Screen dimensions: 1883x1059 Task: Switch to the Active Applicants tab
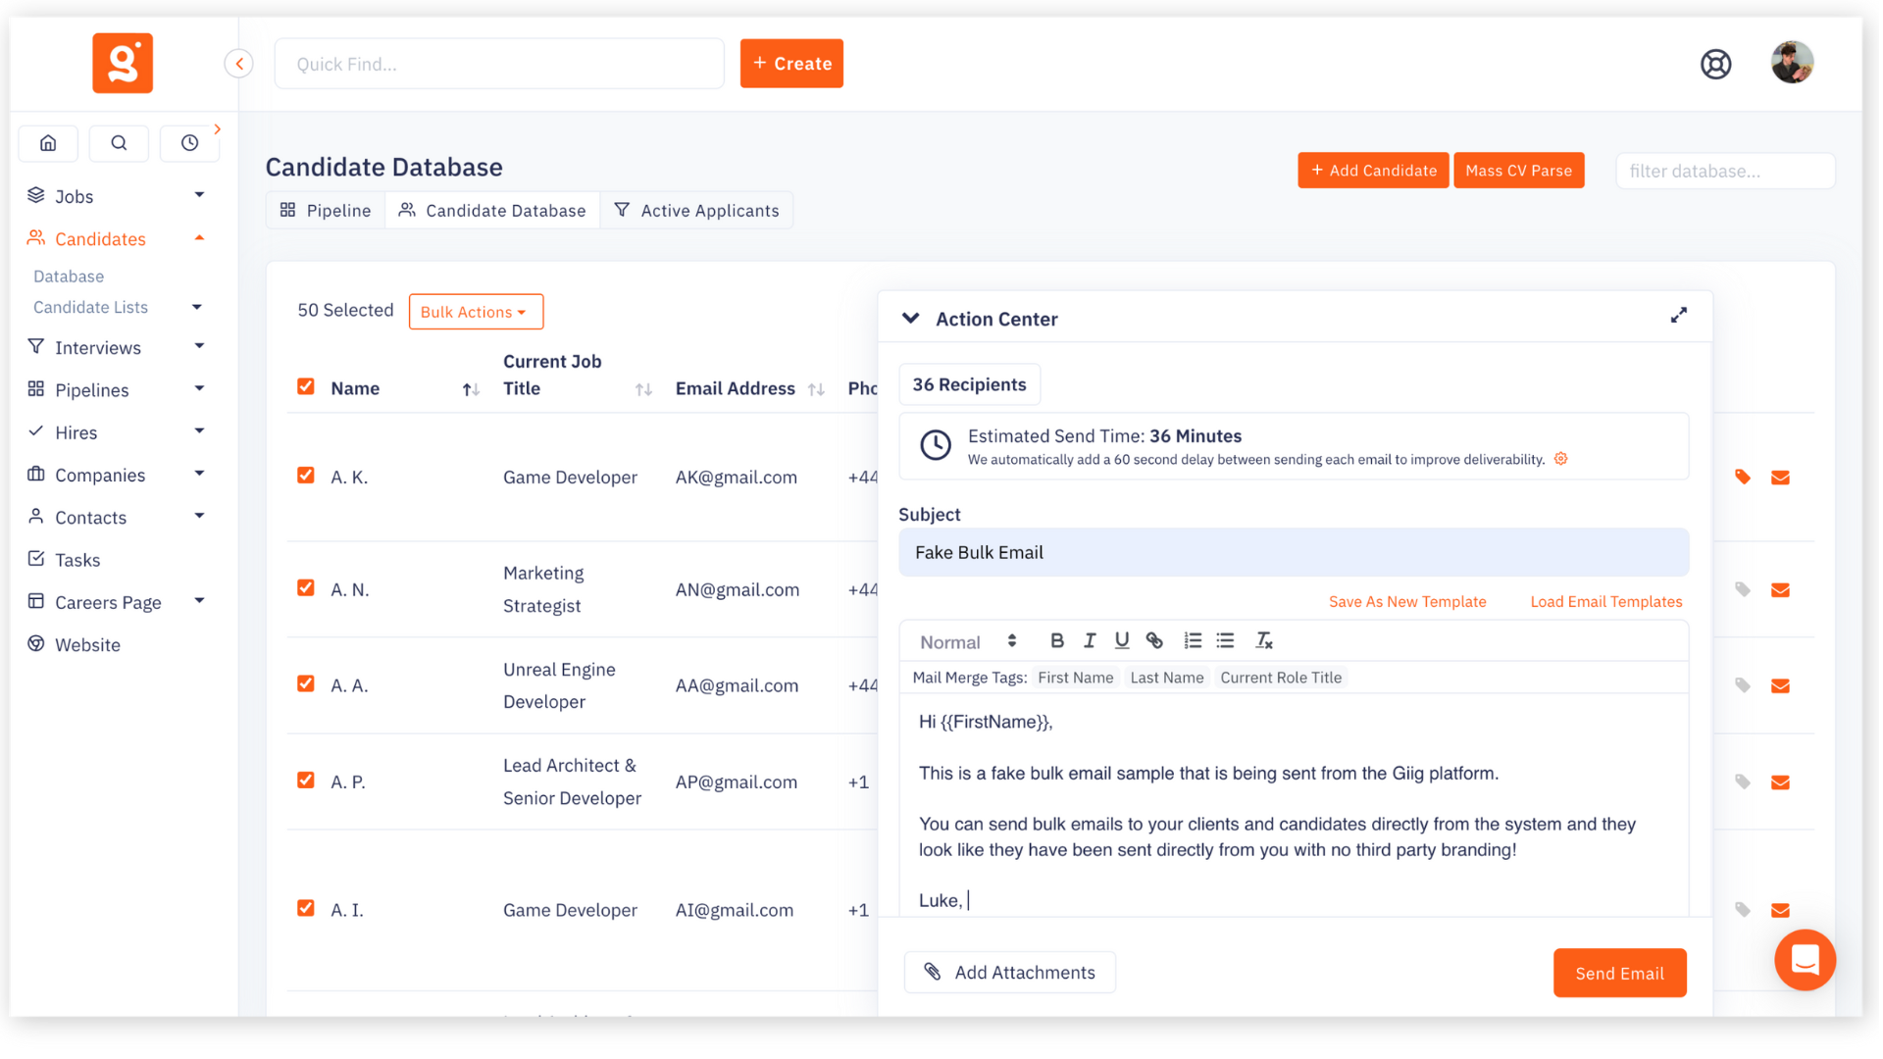(x=696, y=209)
